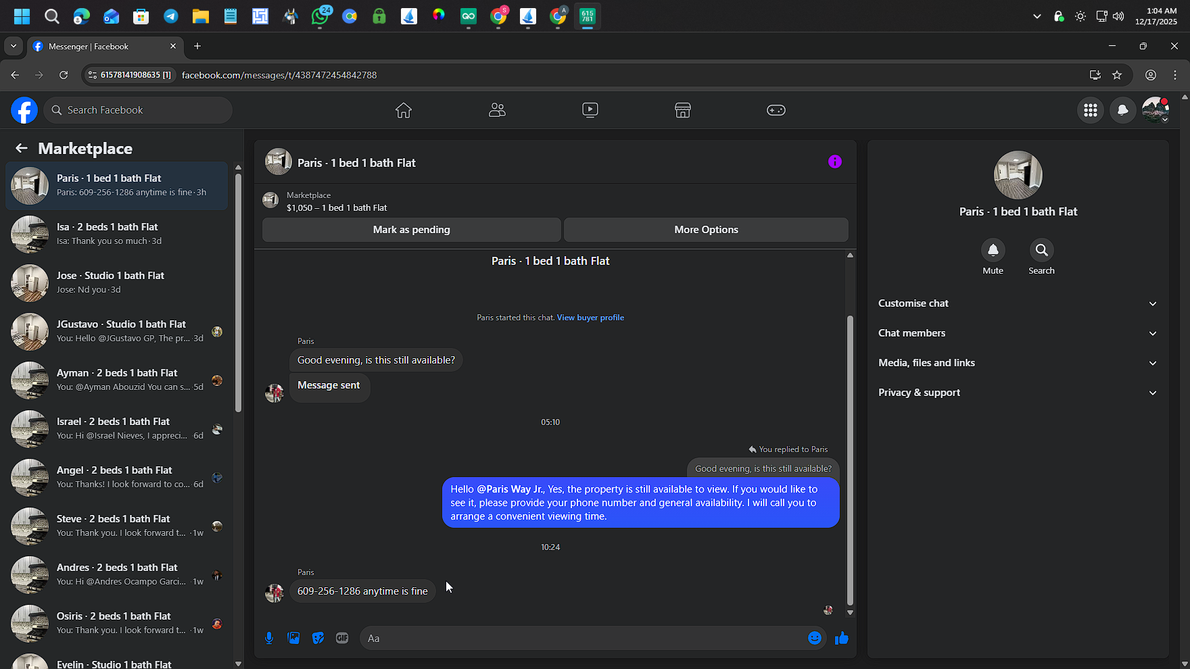Open Telegram from the Windows taskbar
1190x669 pixels.
pos(171,16)
